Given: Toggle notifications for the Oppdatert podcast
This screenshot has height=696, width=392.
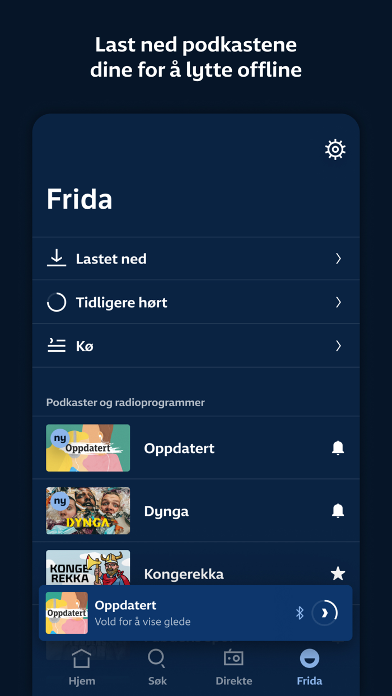Looking at the screenshot, I should 338,448.
